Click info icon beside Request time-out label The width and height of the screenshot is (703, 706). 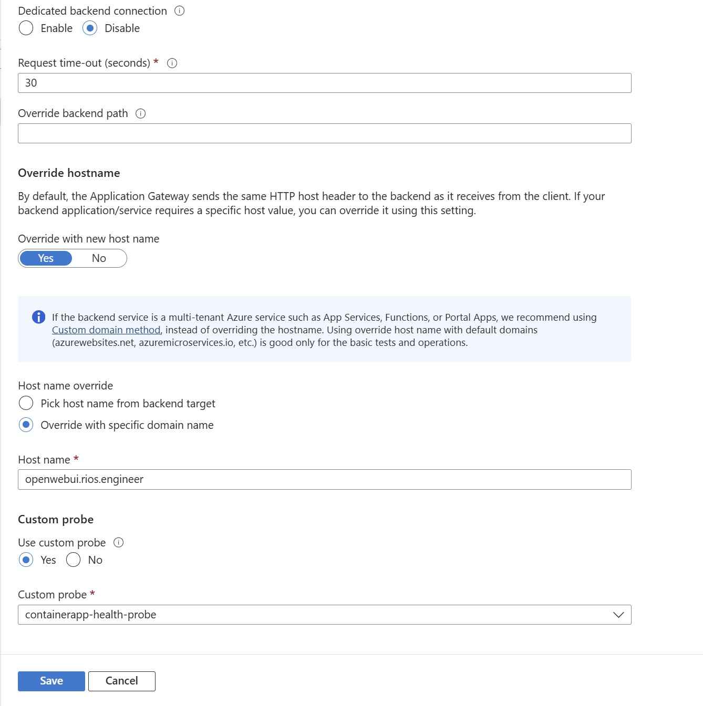pos(172,63)
